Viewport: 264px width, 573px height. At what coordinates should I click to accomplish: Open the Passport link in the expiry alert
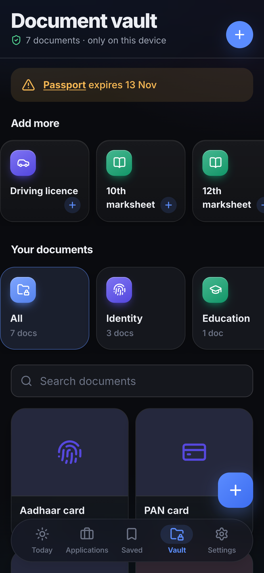pos(65,85)
